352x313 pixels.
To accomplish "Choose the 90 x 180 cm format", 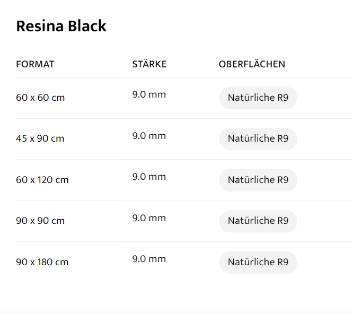I will 42,262.
